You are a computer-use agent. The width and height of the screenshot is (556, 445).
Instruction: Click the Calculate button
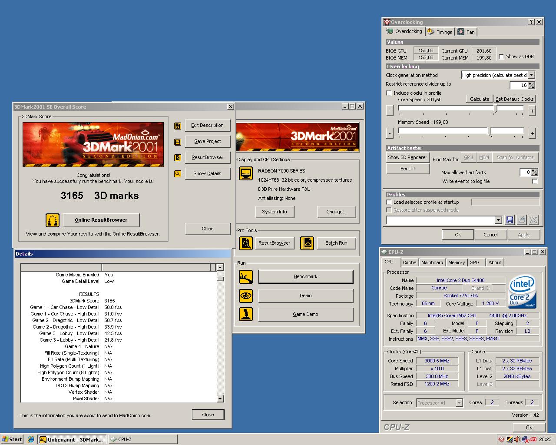[x=480, y=99]
